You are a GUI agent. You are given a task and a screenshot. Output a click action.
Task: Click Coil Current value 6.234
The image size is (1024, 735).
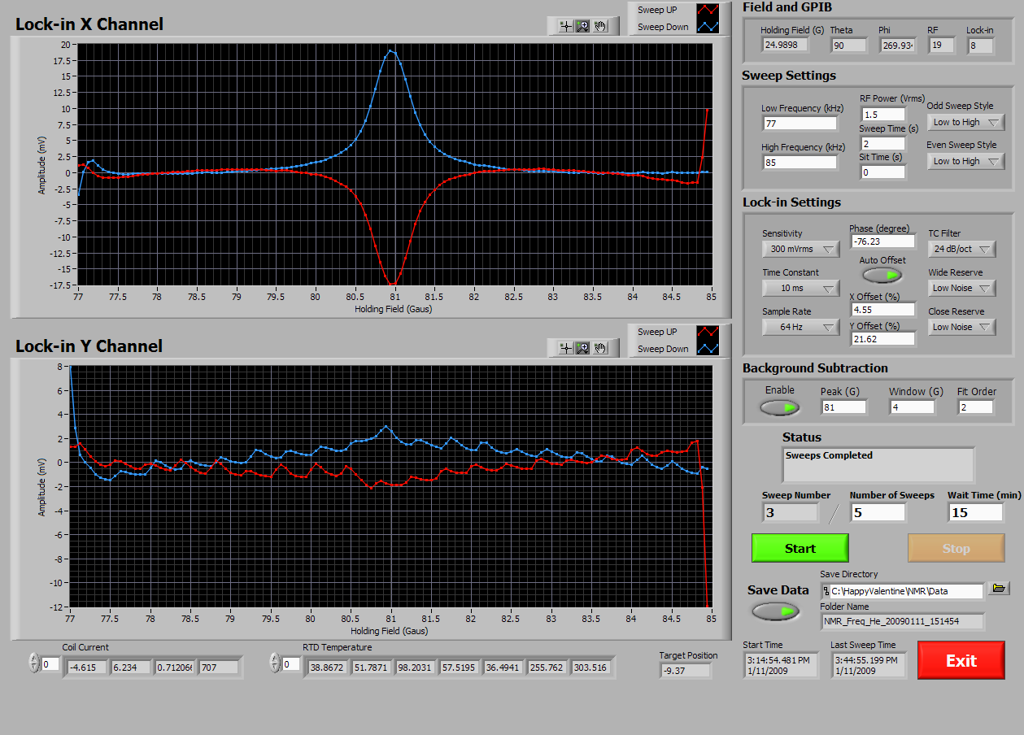click(x=131, y=668)
